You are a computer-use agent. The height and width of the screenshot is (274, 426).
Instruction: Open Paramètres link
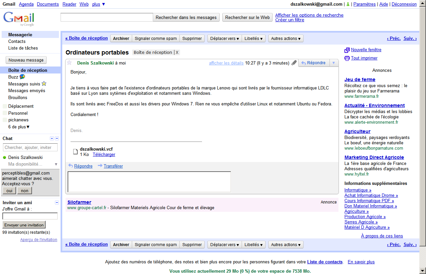tap(364, 4)
